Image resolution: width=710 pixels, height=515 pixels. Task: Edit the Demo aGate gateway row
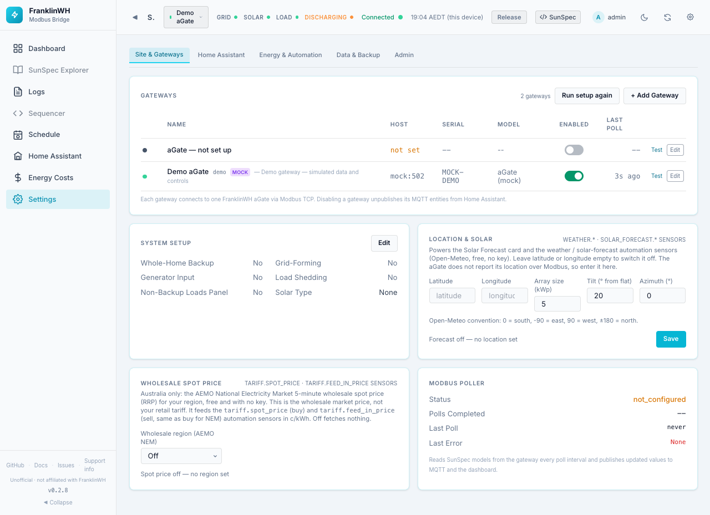click(x=675, y=176)
